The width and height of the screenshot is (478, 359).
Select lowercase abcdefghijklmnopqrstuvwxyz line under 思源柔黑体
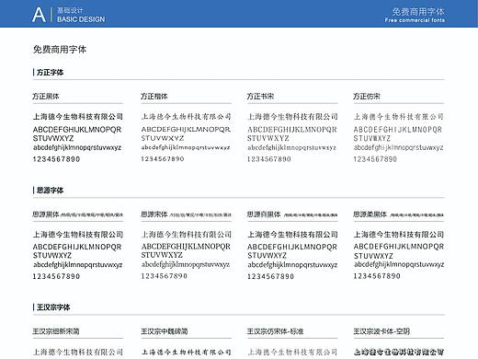tap(399, 264)
